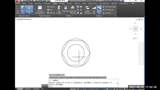160x90 pixels.
Task: Open the annotation scale 1:1 dropdown
Action: click(x=120, y=89)
